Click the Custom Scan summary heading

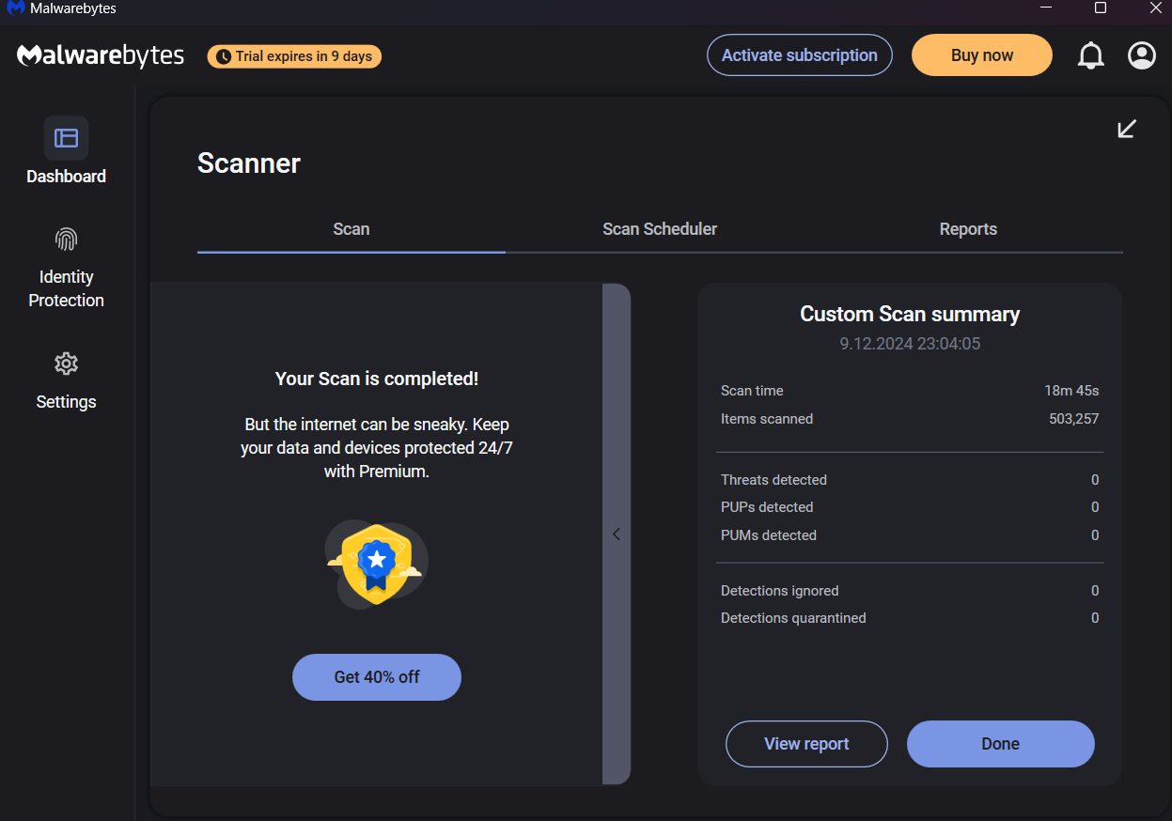(910, 314)
